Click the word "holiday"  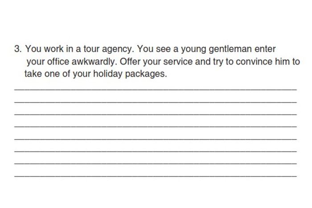click(x=108, y=74)
